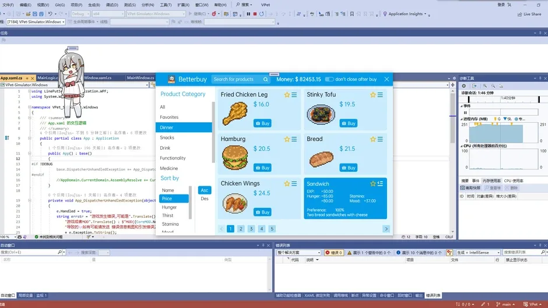Select Asc sort order
548x308 pixels.
point(205,190)
